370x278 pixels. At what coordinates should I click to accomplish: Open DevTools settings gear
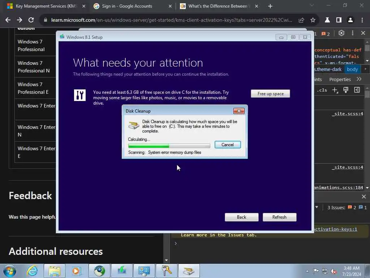pos(341,33)
